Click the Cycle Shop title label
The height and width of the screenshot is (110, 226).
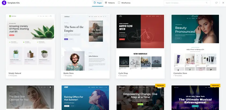click(x=123, y=73)
